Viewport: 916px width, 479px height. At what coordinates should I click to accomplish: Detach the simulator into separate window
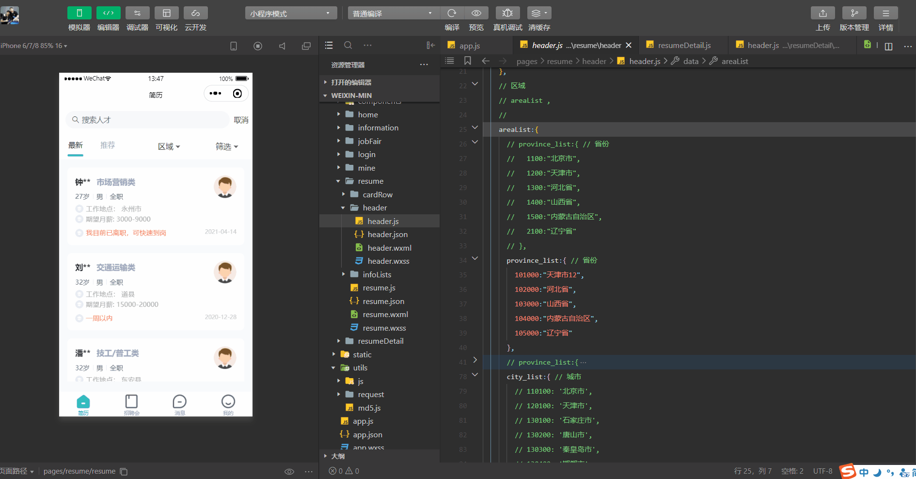[306, 46]
